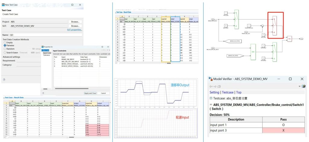Select the Empty test data method

5,43
